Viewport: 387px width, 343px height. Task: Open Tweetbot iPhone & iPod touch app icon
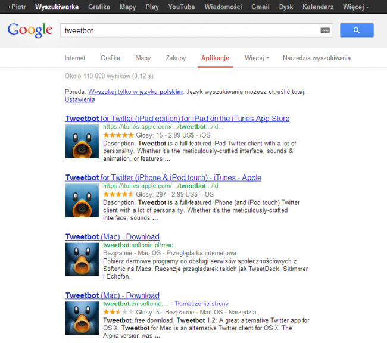click(82, 201)
